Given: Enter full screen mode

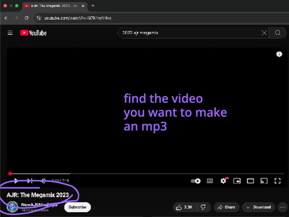Looking at the screenshot, I should click(x=278, y=181).
